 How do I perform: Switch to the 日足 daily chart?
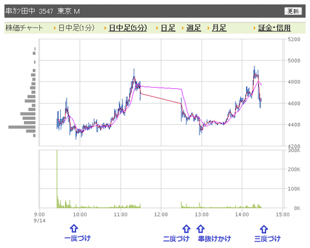[168, 28]
